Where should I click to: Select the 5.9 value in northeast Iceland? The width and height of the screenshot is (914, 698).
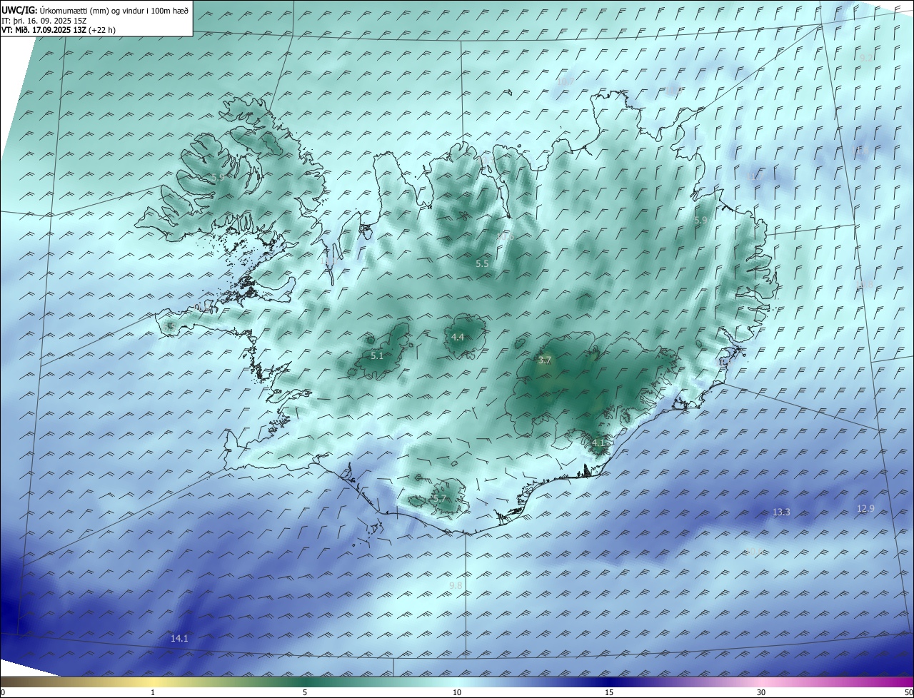700,221
